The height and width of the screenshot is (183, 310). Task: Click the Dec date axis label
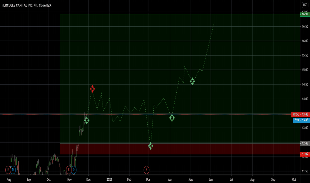(88, 180)
